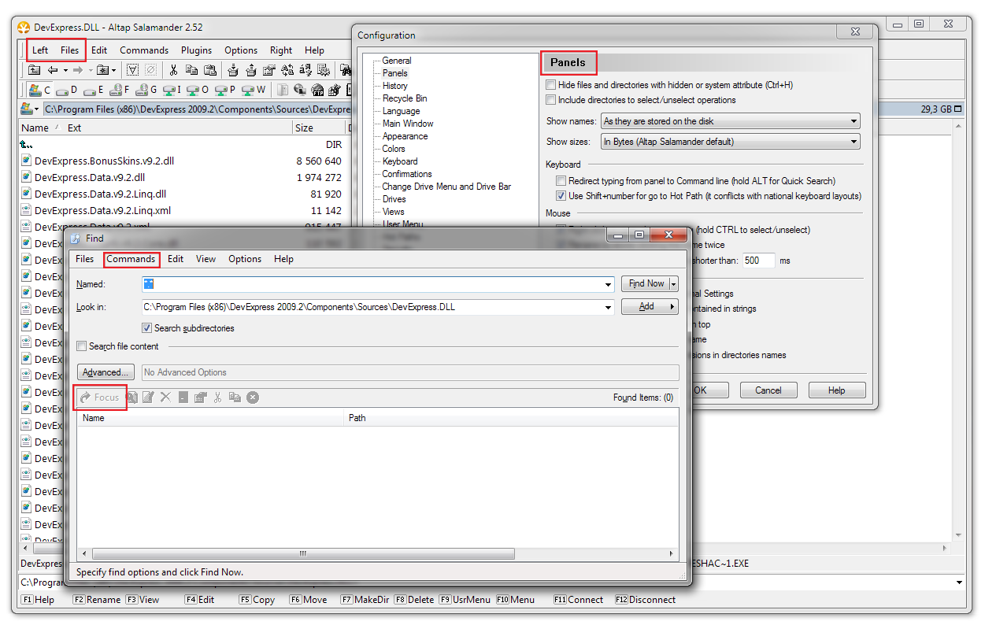Toggle Include directories to select/unselect operations
Screen dimensions: 985x625
pyautogui.click(x=551, y=100)
